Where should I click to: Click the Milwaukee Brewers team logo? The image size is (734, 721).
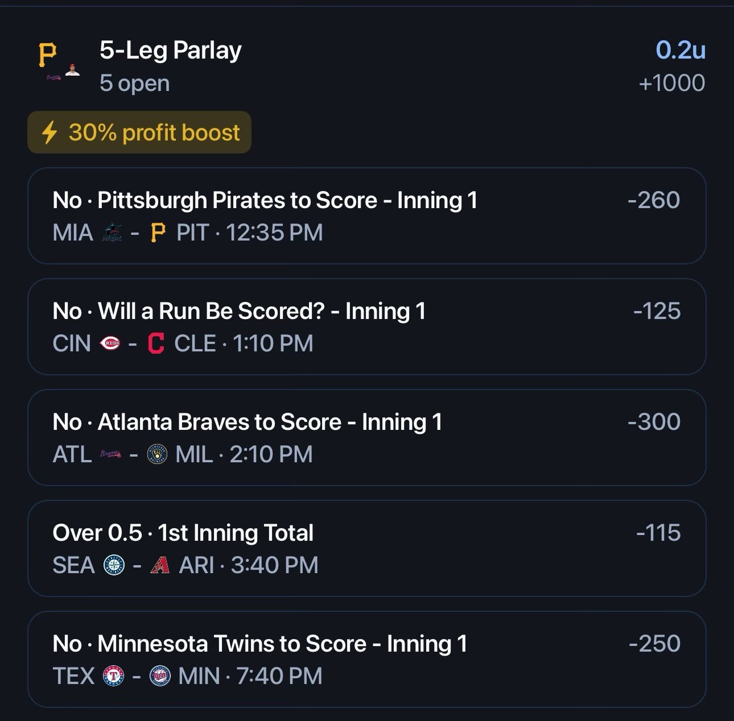[157, 454]
